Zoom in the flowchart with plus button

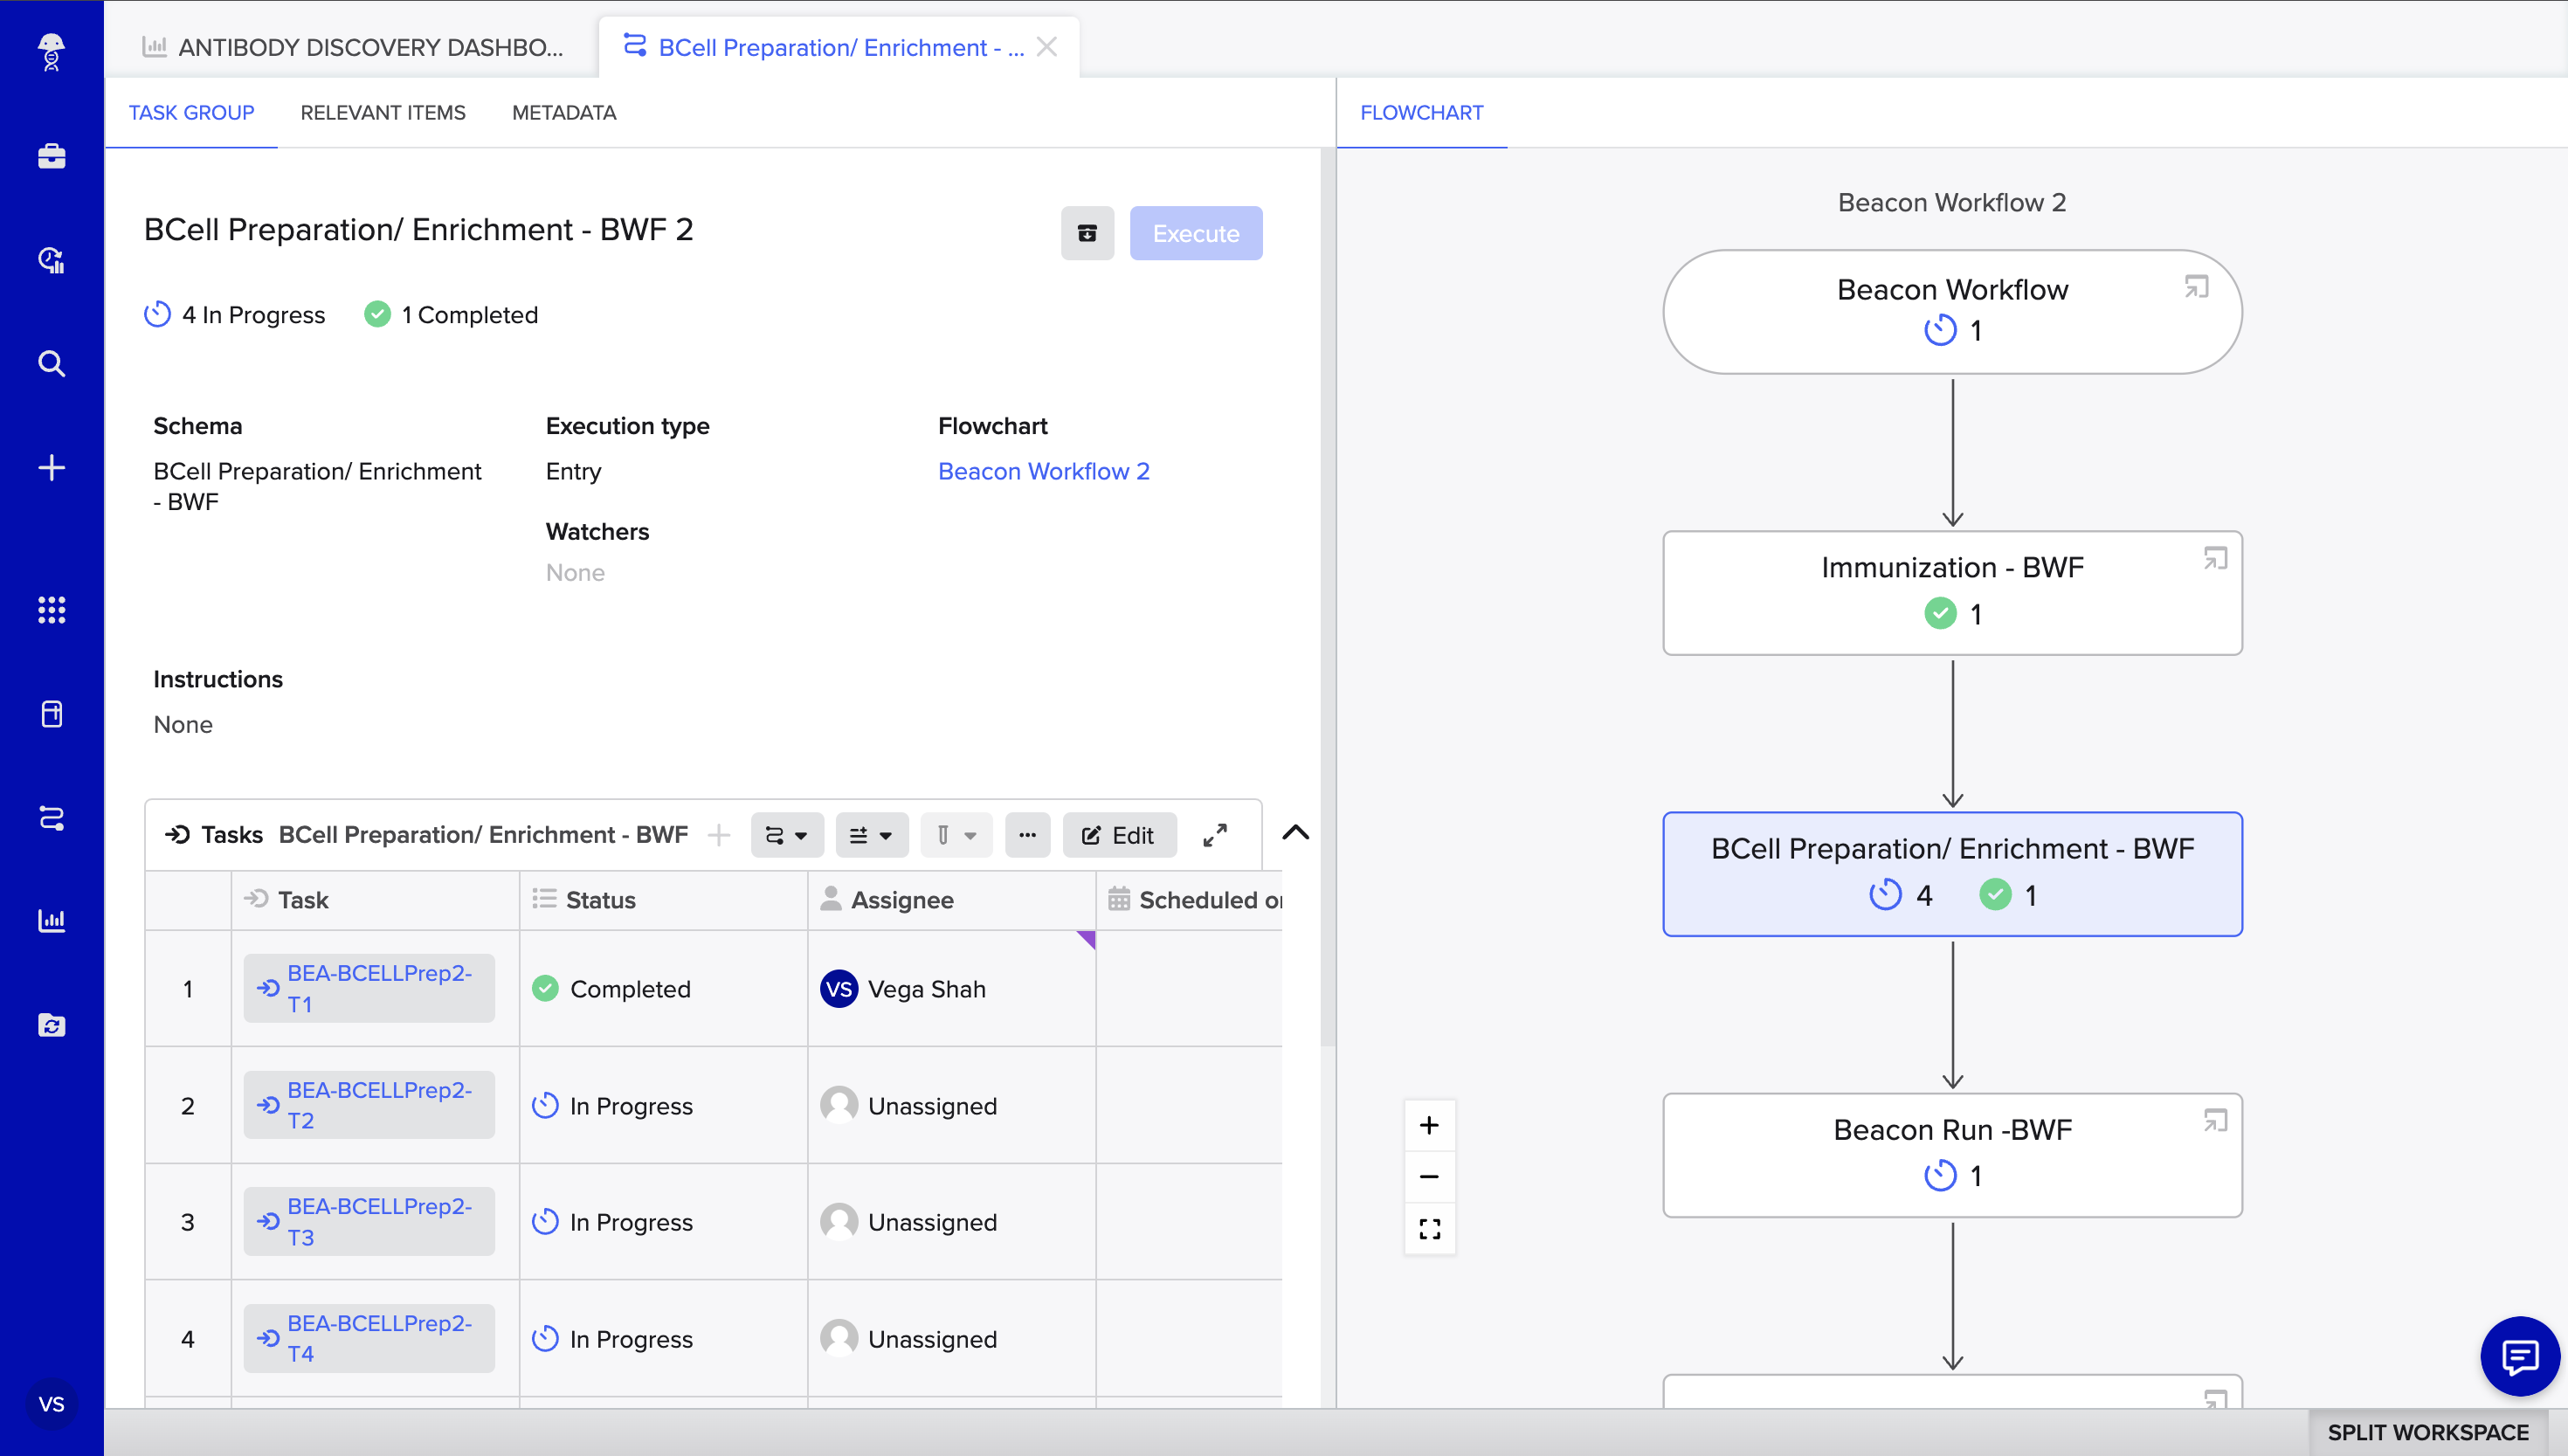(1429, 1125)
